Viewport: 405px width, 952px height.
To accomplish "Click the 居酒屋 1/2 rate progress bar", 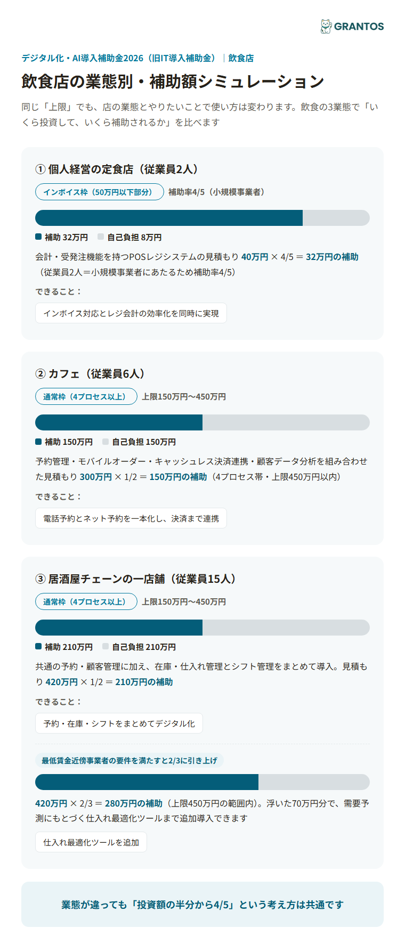I will point(203,628).
